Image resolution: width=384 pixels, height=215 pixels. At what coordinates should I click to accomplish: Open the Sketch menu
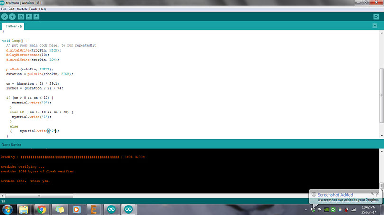21,9
